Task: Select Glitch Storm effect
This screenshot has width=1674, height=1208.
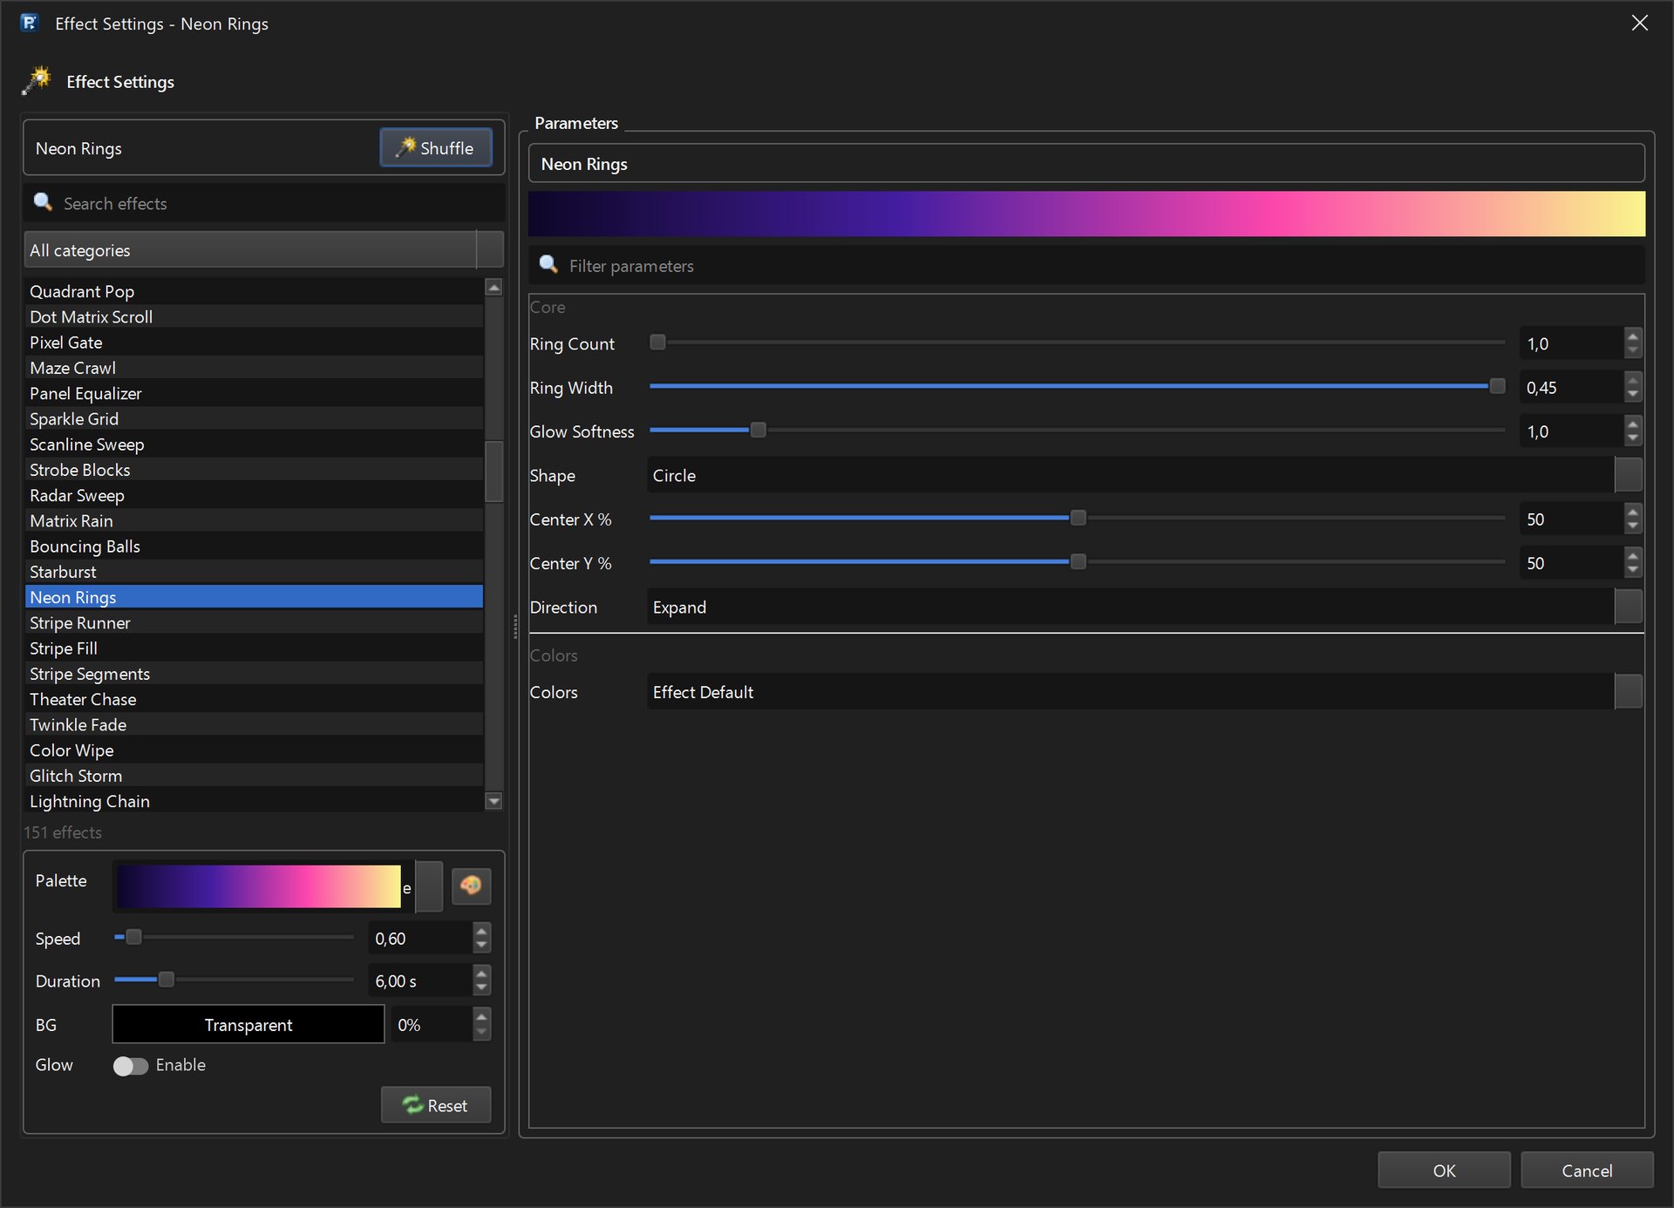Action: point(254,776)
